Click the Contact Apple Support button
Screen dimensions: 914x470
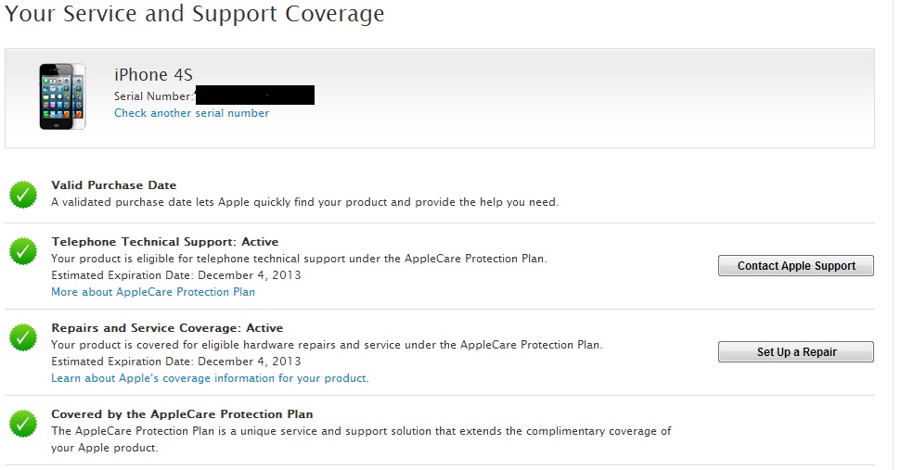point(795,265)
